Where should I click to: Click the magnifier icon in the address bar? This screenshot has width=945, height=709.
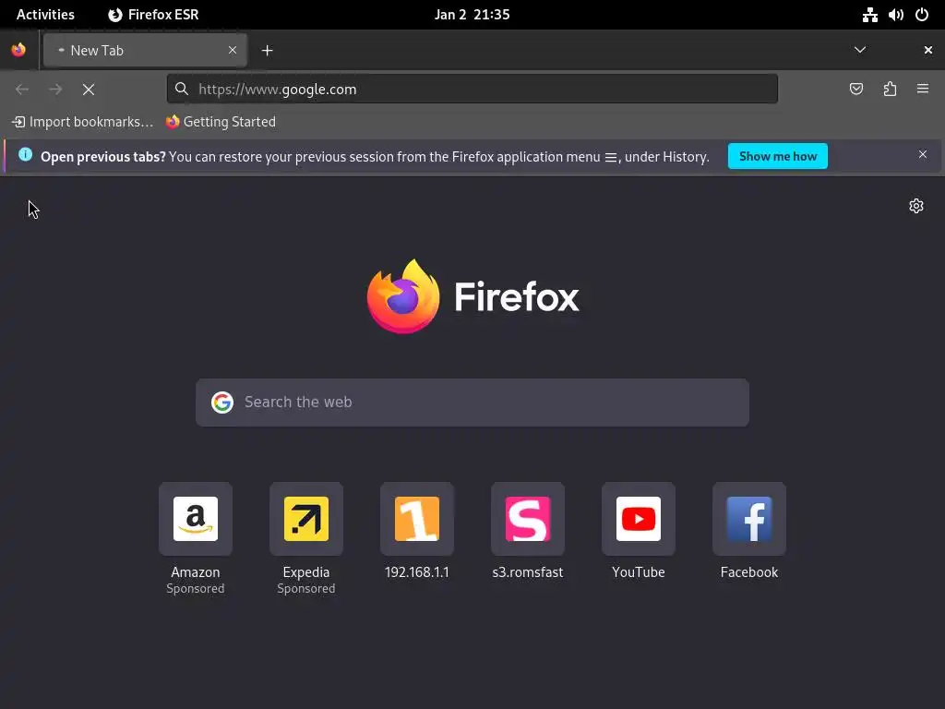click(182, 90)
